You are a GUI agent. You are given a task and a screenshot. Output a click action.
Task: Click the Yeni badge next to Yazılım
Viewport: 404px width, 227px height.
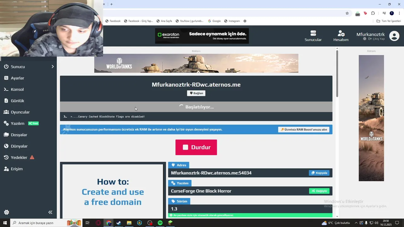pos(33,123)
